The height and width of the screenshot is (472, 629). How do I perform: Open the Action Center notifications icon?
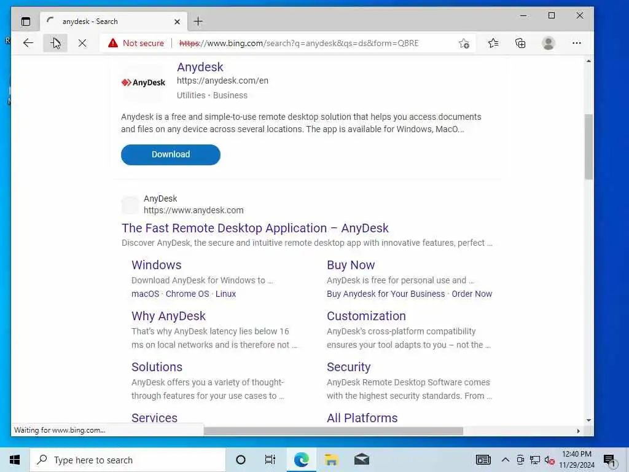(609, 460)
